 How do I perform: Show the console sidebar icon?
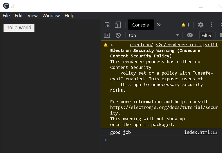pos(107,35)
